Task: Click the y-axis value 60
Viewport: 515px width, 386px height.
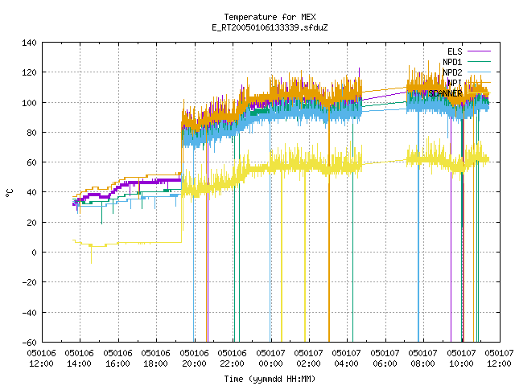Action: coord(31,162)
